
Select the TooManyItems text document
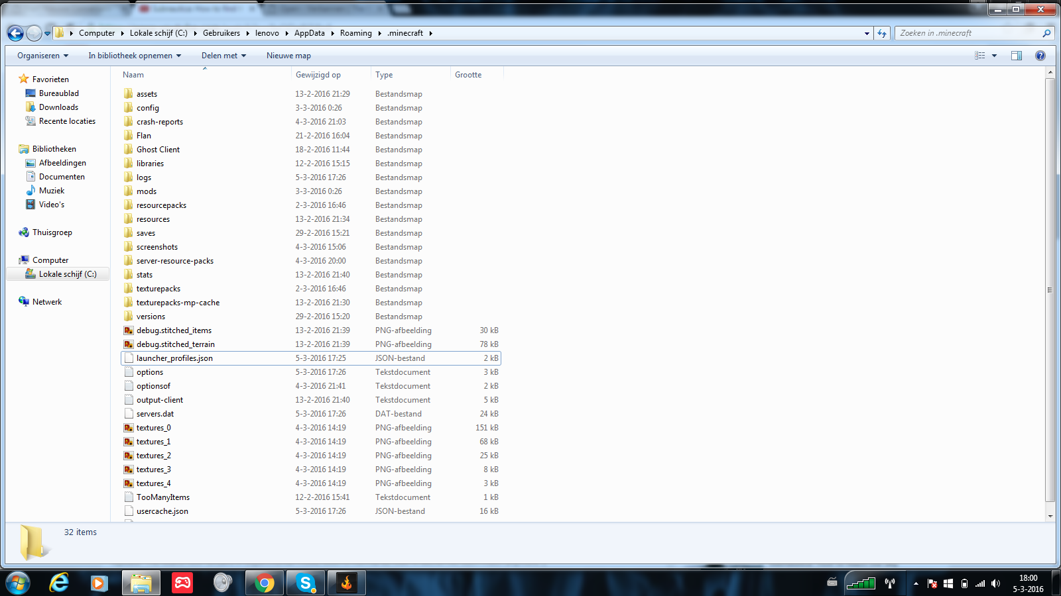pos(162,497)
